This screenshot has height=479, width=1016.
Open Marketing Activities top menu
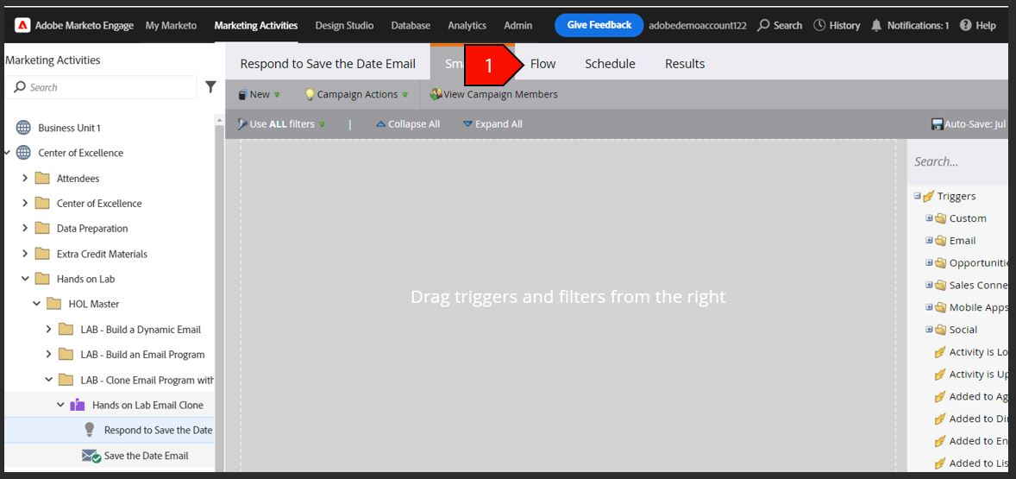point(256,25)
